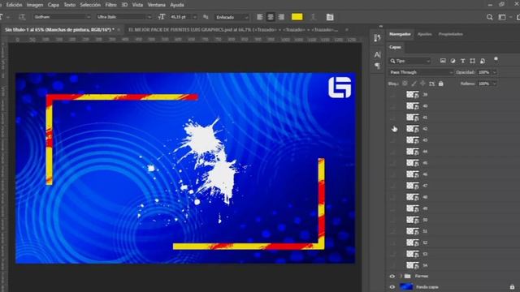Open the workspace switcher icon
This screenshot has height=292, width=520.
tap(502, 17)
